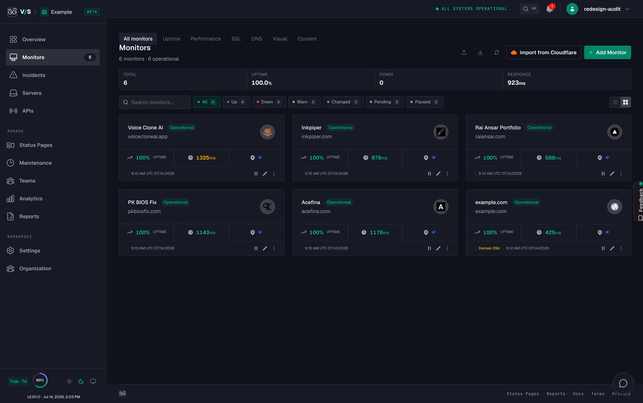Edit the example.com monitor
This screenshot has height=403, width=643.
click(x=612, y=248)
